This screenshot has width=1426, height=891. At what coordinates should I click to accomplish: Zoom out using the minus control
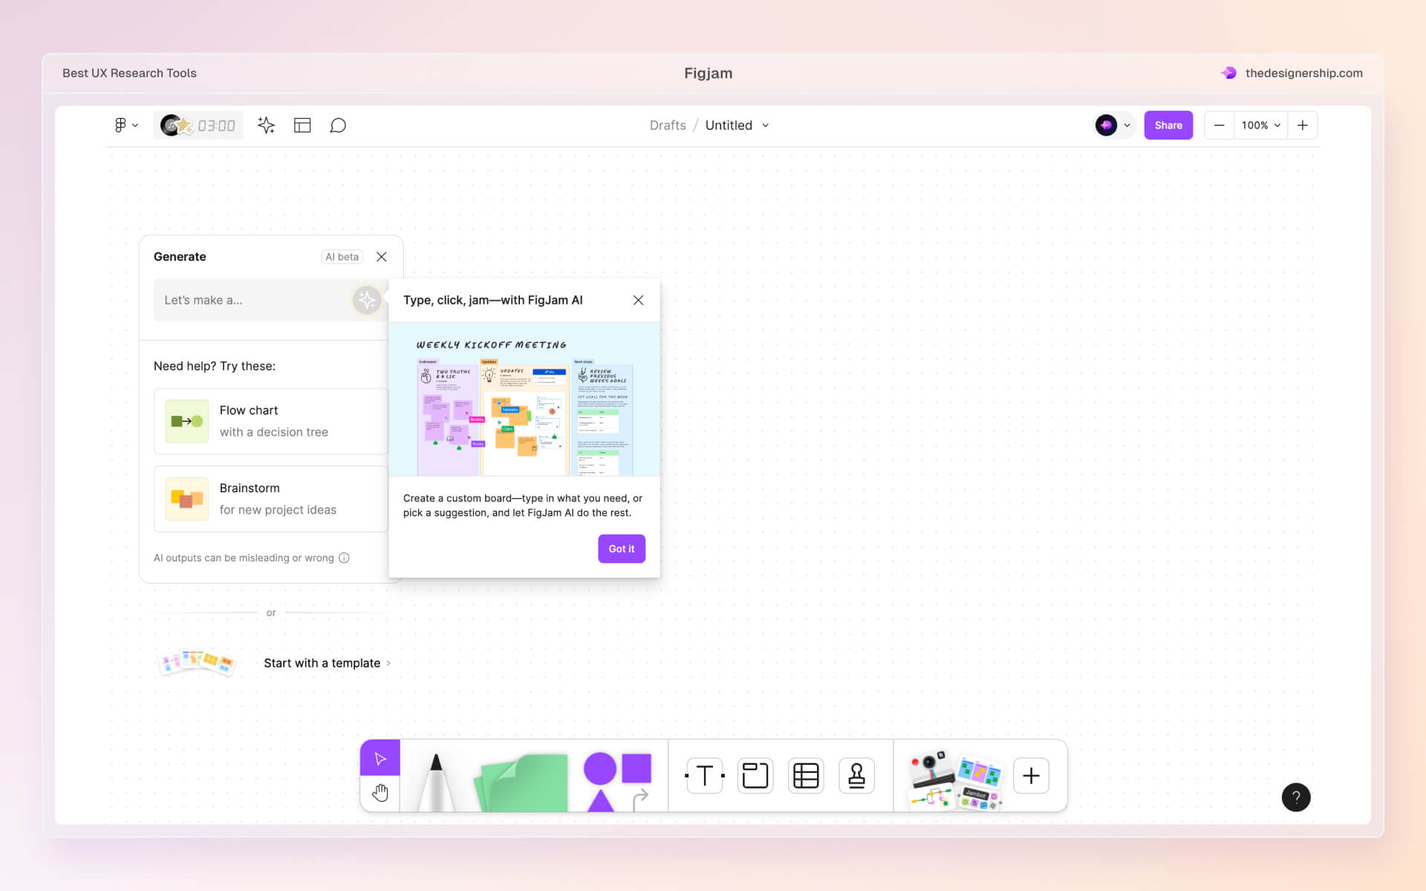coord(1219,125)
